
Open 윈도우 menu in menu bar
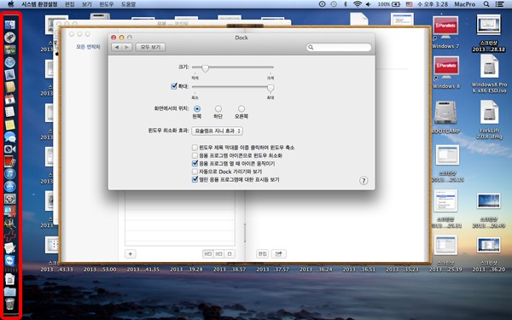[107, 4]
